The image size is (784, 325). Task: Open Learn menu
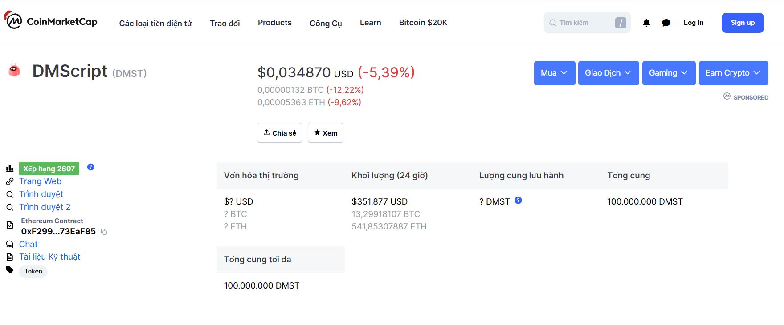371,23
